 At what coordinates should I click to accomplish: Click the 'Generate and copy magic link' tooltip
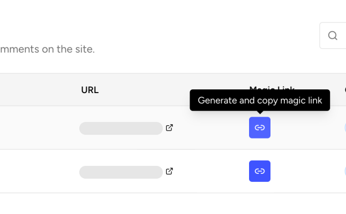click(x=260, y=101)
